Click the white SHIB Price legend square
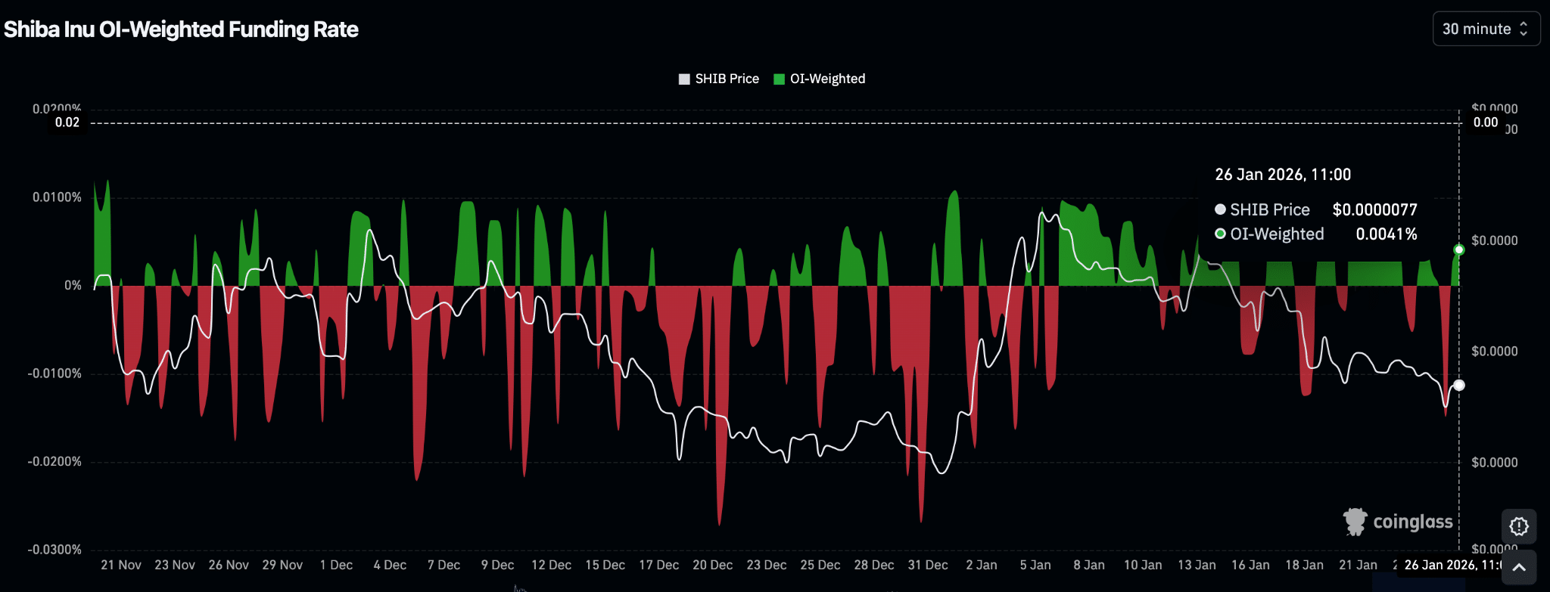This screenshot has height=592, width=1550. coord(684,79)
